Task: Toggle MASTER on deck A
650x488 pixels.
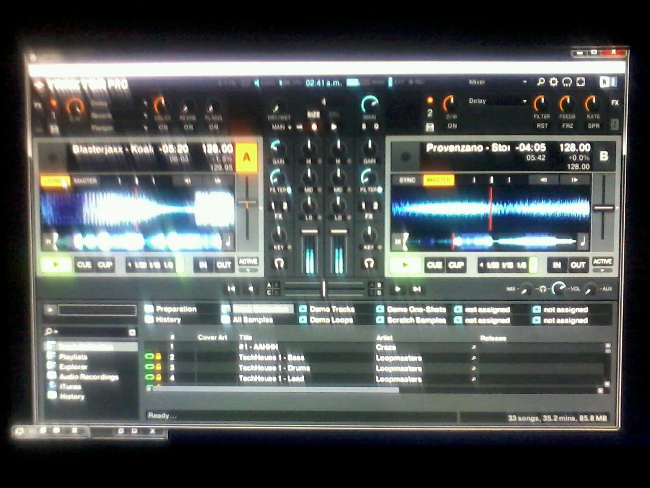Action: point(85,181)
